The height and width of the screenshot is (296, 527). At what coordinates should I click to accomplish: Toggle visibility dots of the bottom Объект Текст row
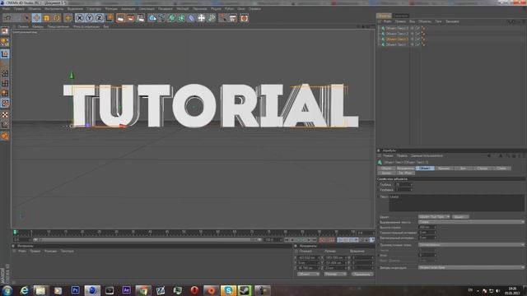pyautogui.click(x=413, y=44)
